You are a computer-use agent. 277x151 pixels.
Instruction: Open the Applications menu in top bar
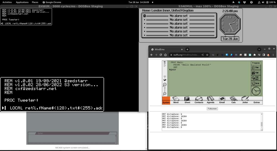tap(22, 2)
